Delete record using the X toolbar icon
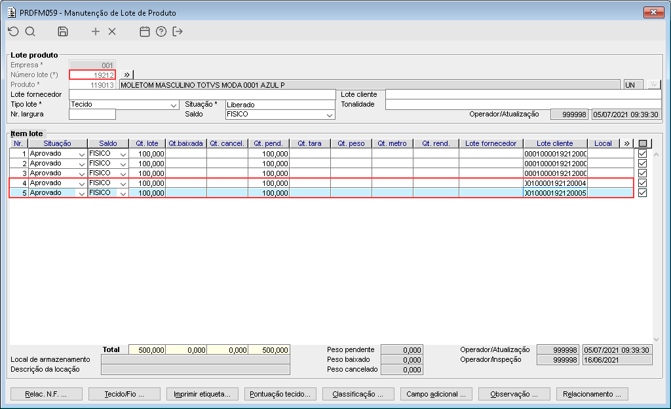 point(112,31)
